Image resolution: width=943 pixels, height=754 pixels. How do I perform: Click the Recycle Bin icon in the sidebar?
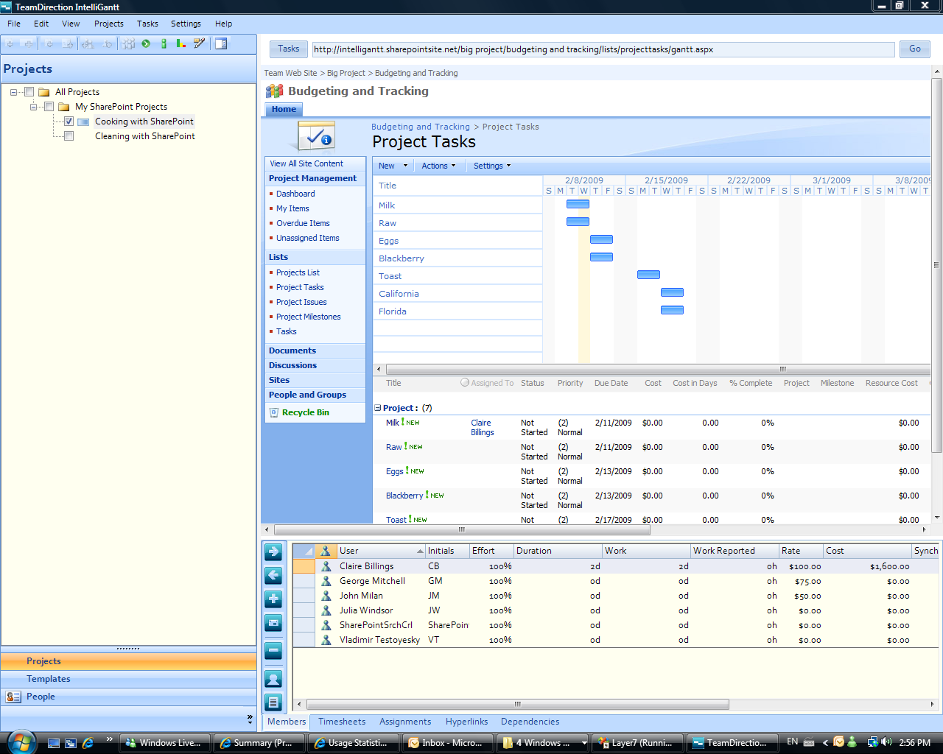274,412
